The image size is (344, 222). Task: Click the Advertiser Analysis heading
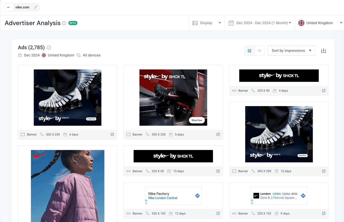[33, 23]
